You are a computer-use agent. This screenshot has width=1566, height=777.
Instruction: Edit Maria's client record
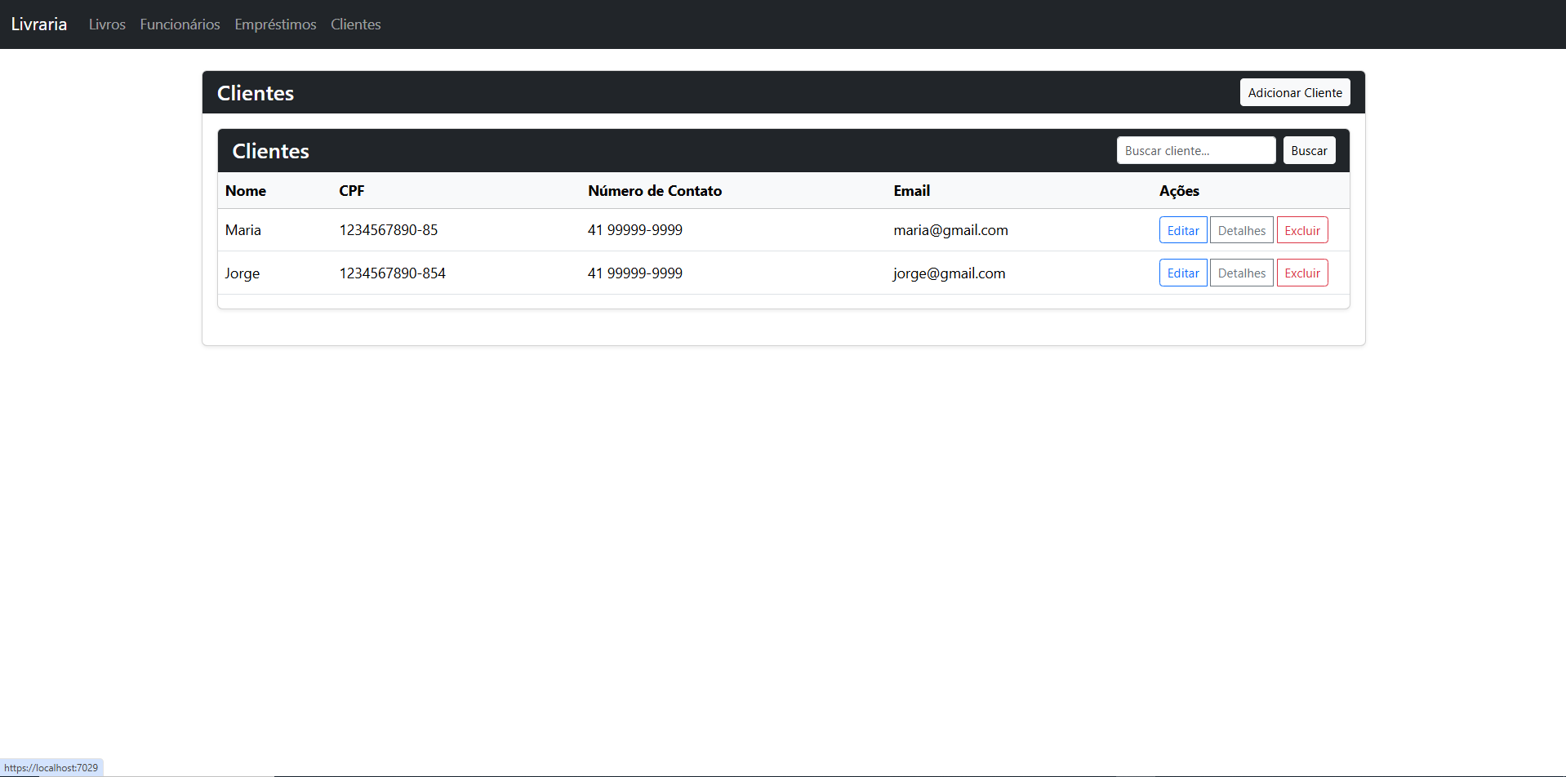[x=1182, y=231]
